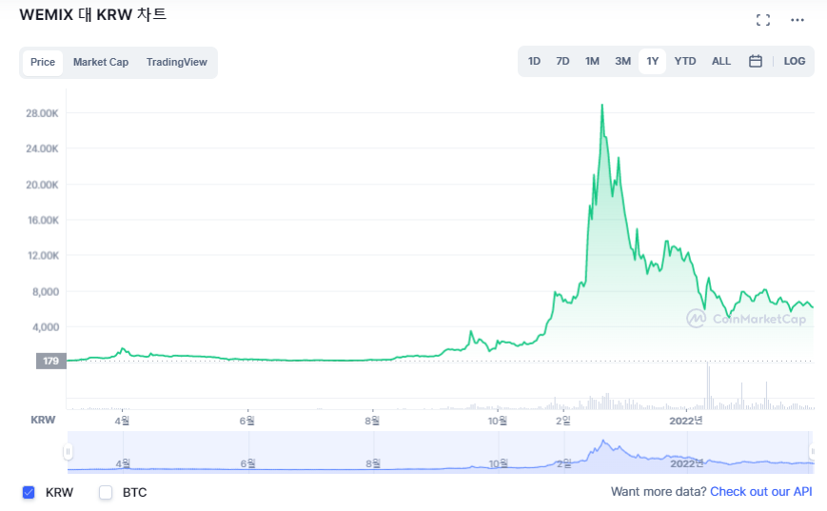Image resolution: width=827 pixels, height=511 pixels.
Task: Click the 4,000 y-axis label
Action: tap(46, 327)
